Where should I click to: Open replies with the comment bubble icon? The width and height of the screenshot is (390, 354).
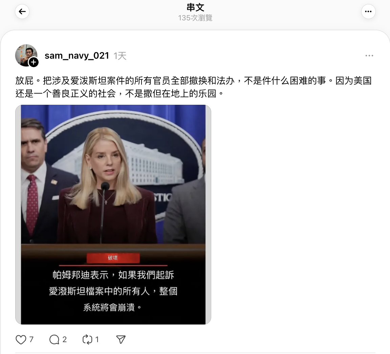click(54, 339)
